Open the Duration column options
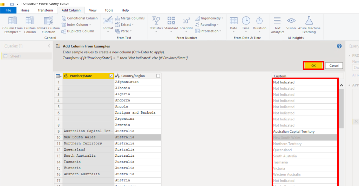This screenshot has width=359, height=186. pyautogui.click(x=259, y=24)
